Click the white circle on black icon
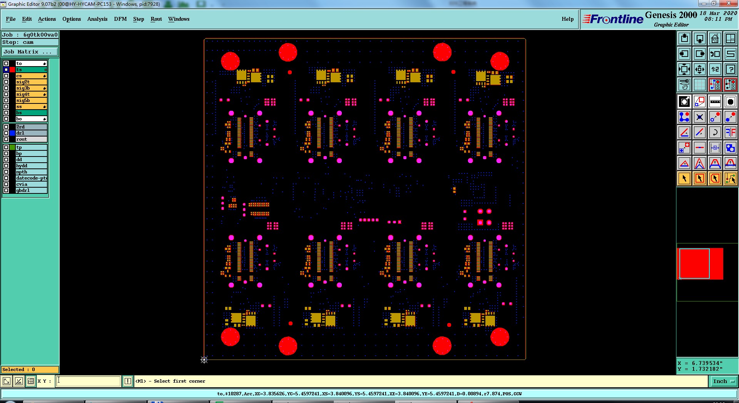 pos(684,102)
